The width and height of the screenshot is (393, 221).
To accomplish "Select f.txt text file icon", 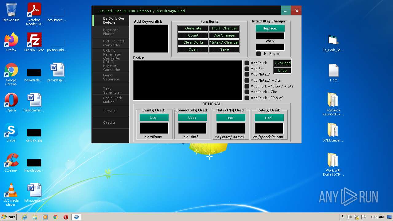I will 333,73.
